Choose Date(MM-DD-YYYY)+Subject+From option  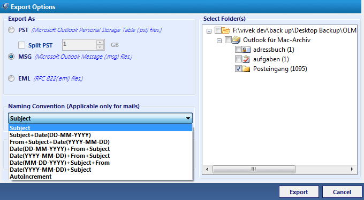[100, 163]
